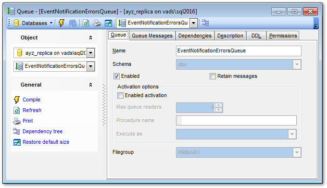Check the Enabled activation checkbox
Viewport: 327px width, 188px height.
coord(120,96)
